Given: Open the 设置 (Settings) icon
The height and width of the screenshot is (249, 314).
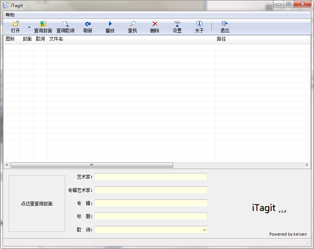Looking at the screenshot, I should (x=177, y=27).
